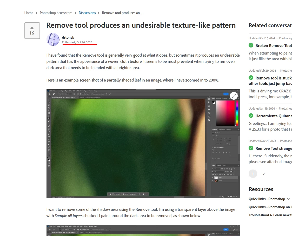Open the Info panel icon beside the Color panel

pos(209,113)
